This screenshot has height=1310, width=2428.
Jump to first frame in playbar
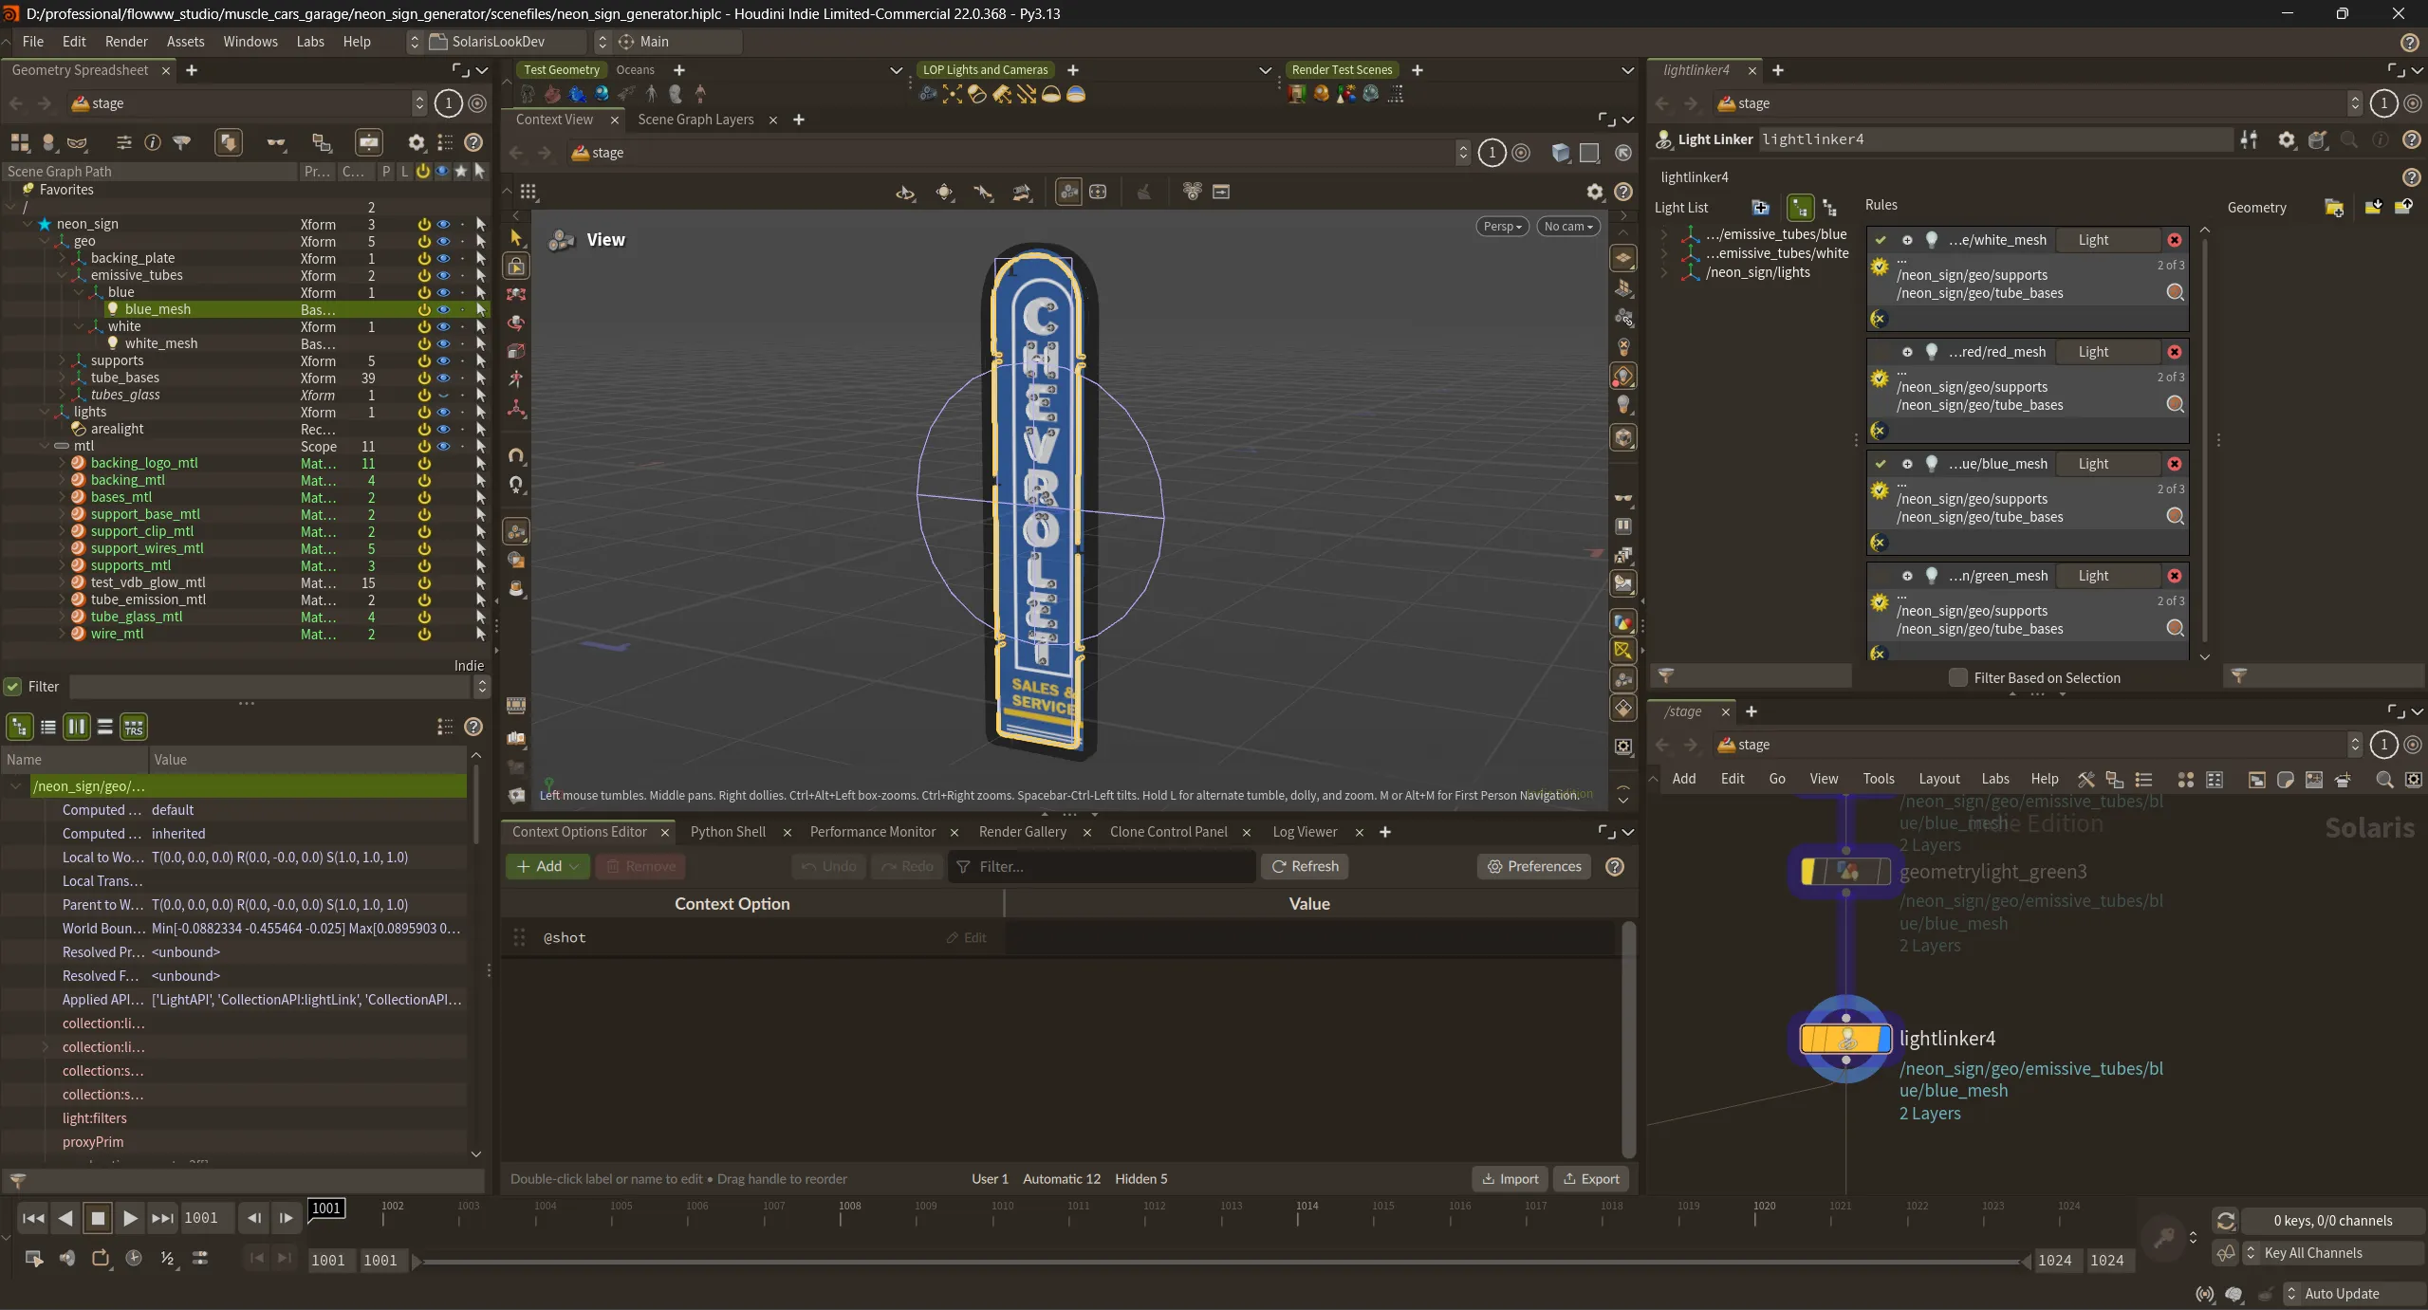(33, 1218)
